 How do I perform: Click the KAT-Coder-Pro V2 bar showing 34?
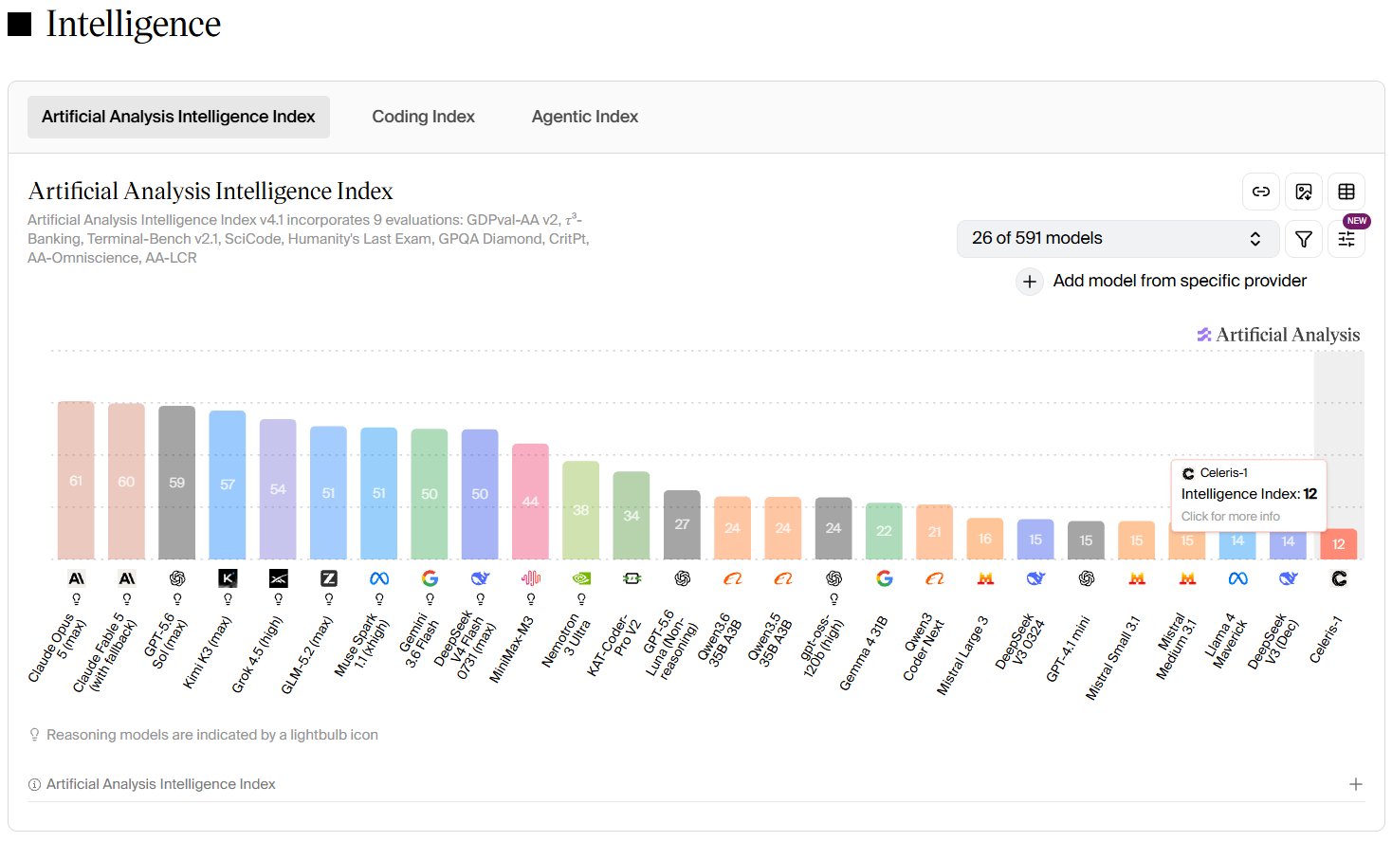[632, 515]
